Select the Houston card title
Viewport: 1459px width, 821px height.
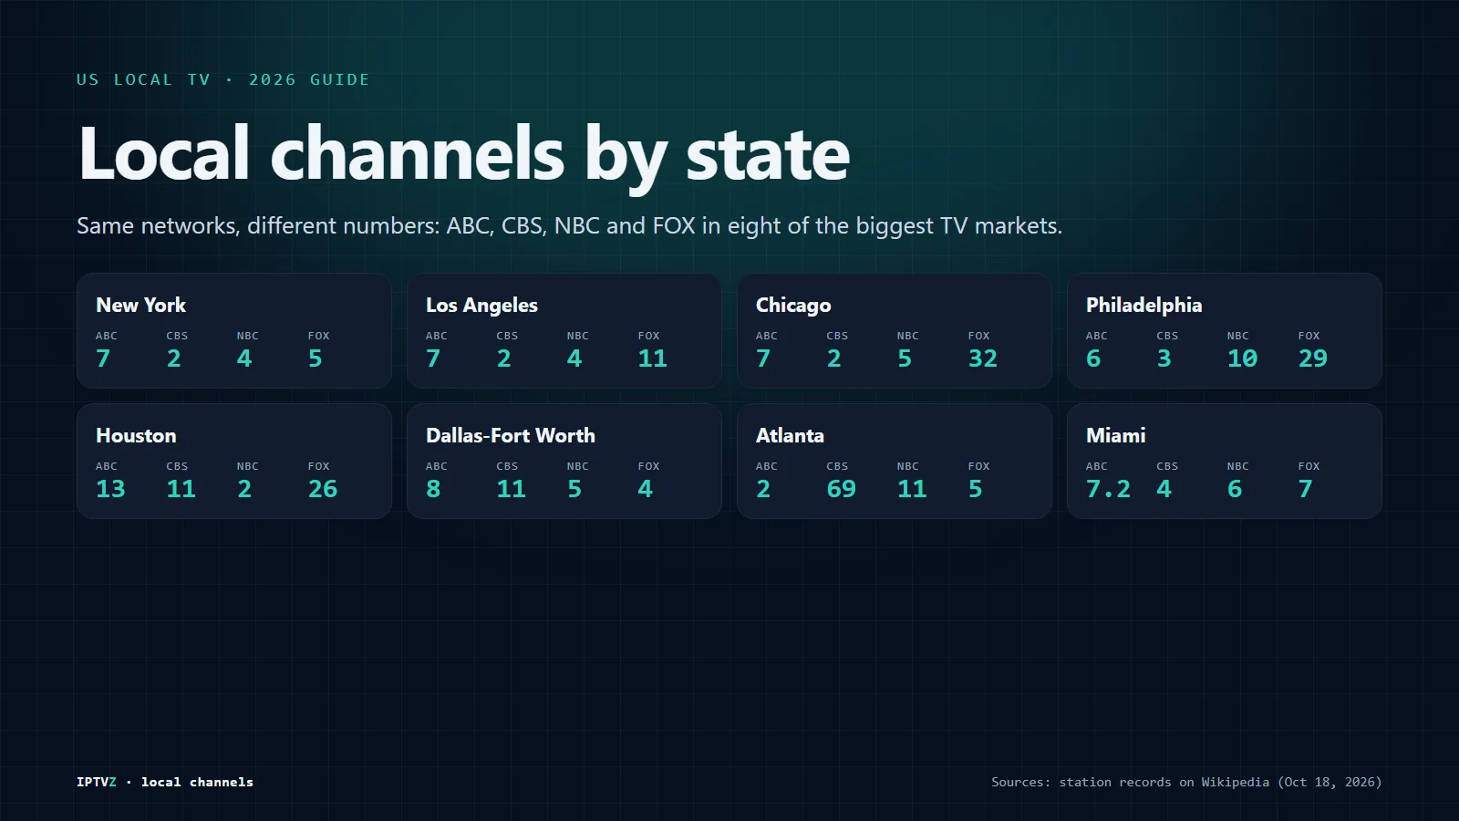click(x=136, y=435)
